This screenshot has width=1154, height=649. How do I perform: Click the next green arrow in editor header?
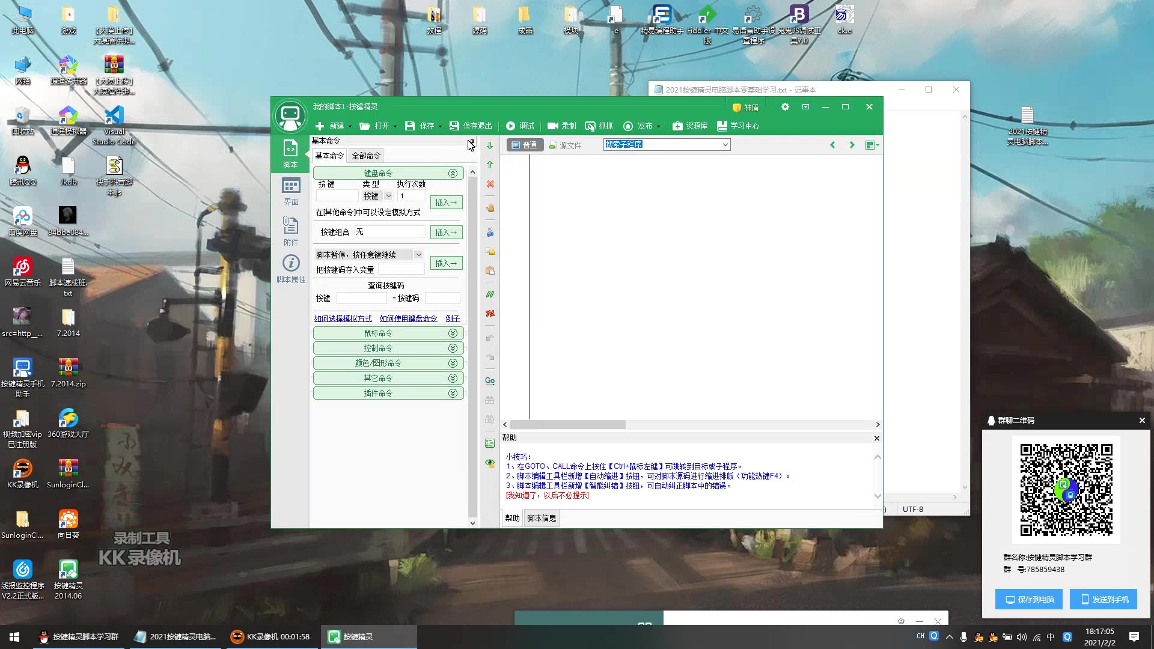click(x=852, y=145)
